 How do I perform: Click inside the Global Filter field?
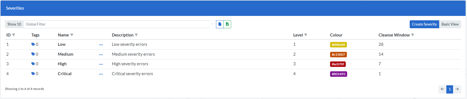(x=116, y=24)
